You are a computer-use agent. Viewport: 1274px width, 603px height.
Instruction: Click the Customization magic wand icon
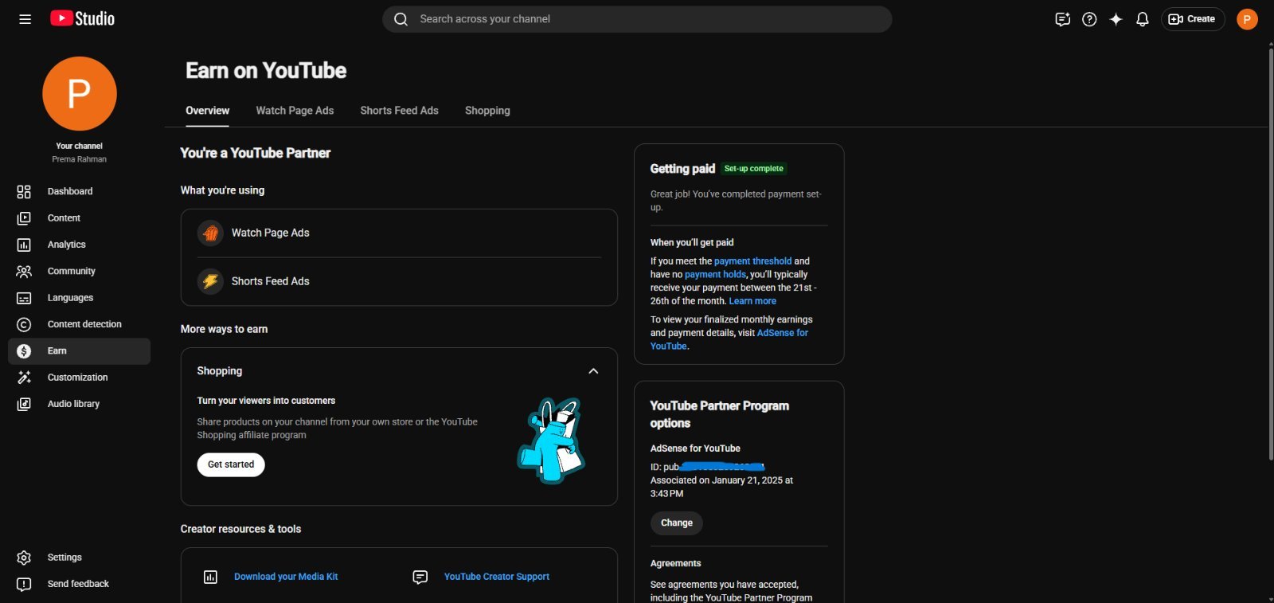(24, 378)
